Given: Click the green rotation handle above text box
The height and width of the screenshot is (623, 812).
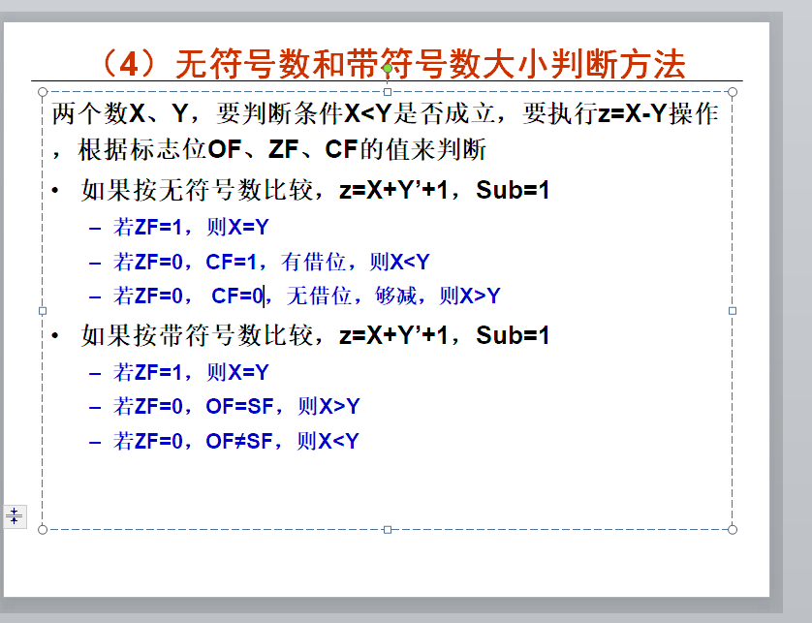Looking at the screenshot, I should pos(388,69).
